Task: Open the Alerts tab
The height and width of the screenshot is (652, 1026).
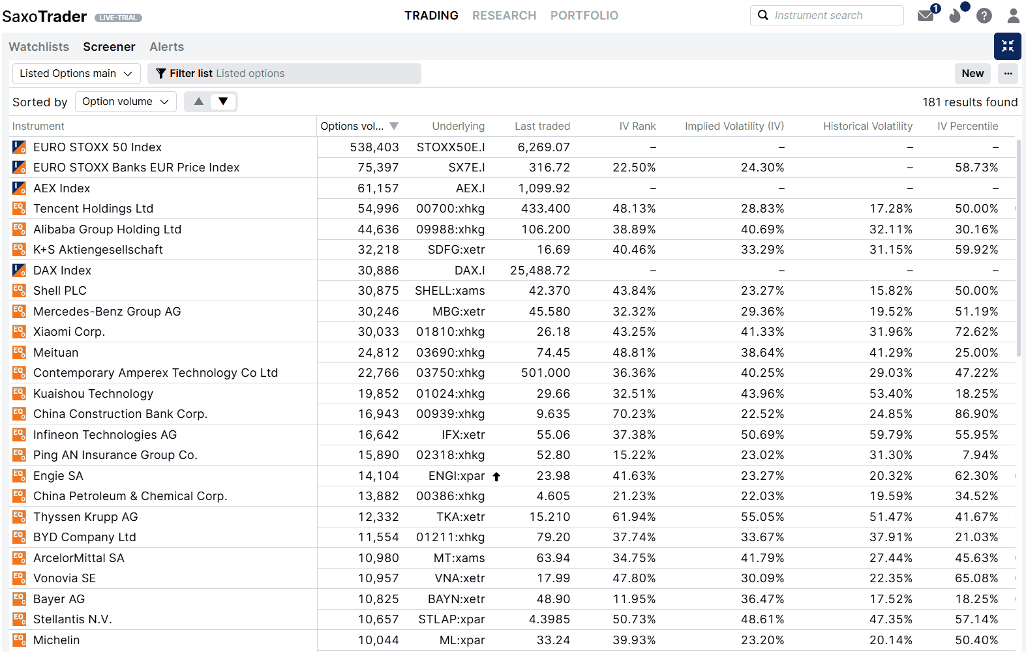Action: pyautogui.click(x=167, y=47)
